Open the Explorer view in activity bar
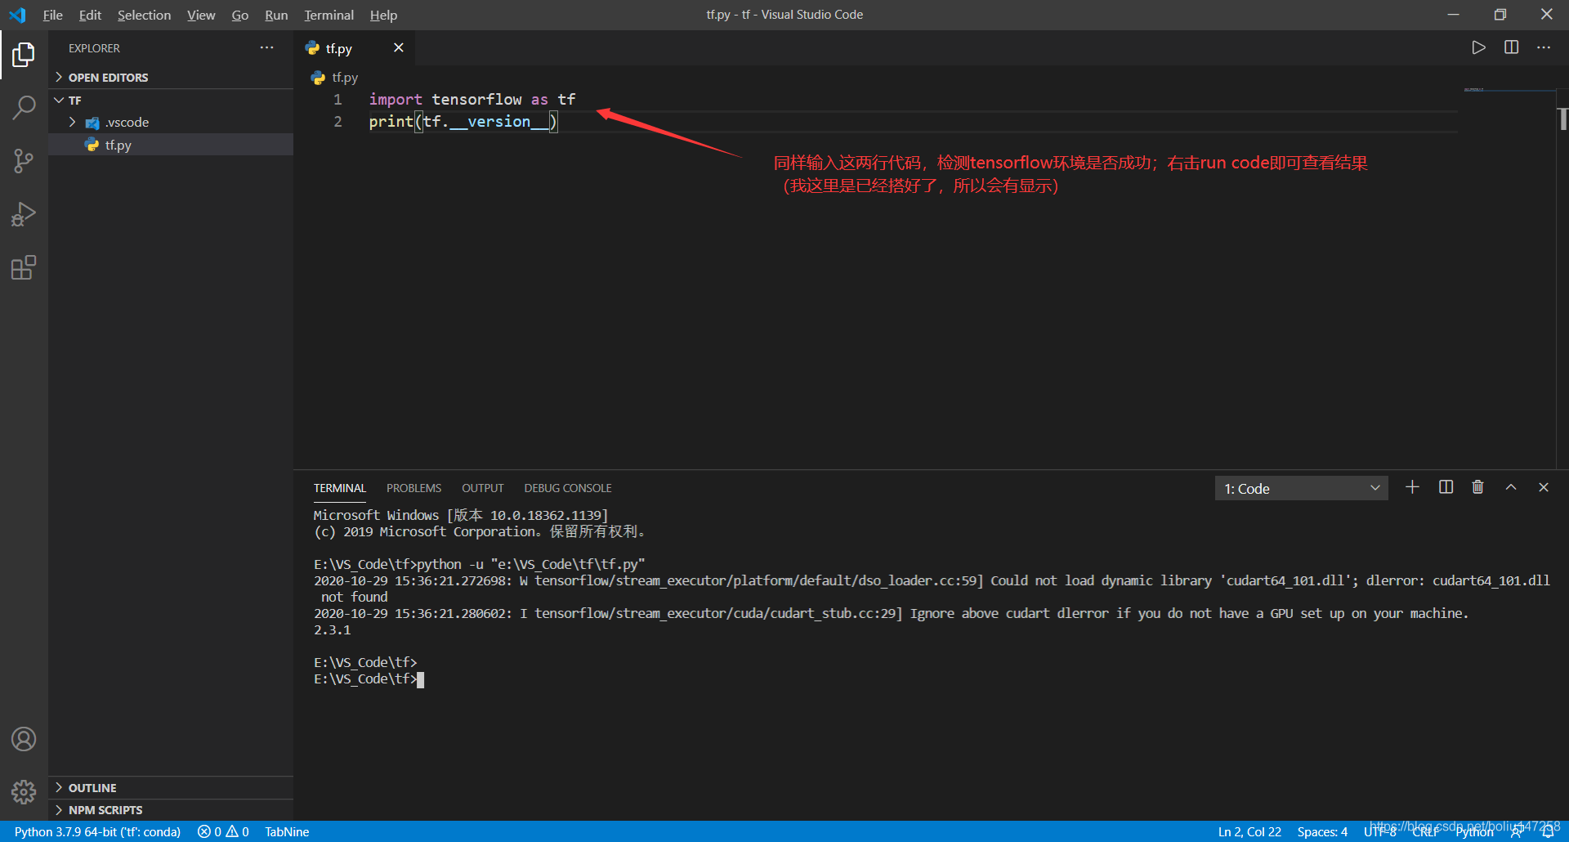 click(x=24, y=55)
